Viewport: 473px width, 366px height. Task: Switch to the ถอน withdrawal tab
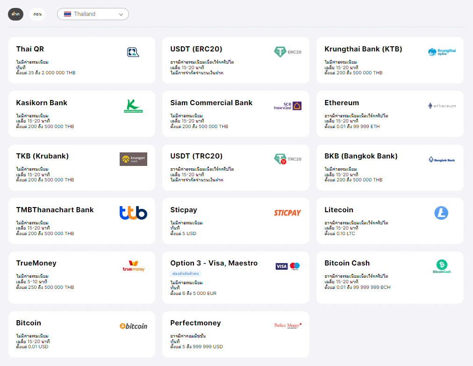[37, 14]
